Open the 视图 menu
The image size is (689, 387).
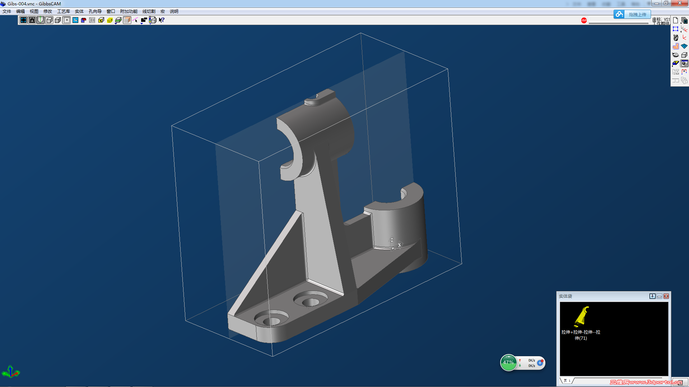tap(34, 11)
